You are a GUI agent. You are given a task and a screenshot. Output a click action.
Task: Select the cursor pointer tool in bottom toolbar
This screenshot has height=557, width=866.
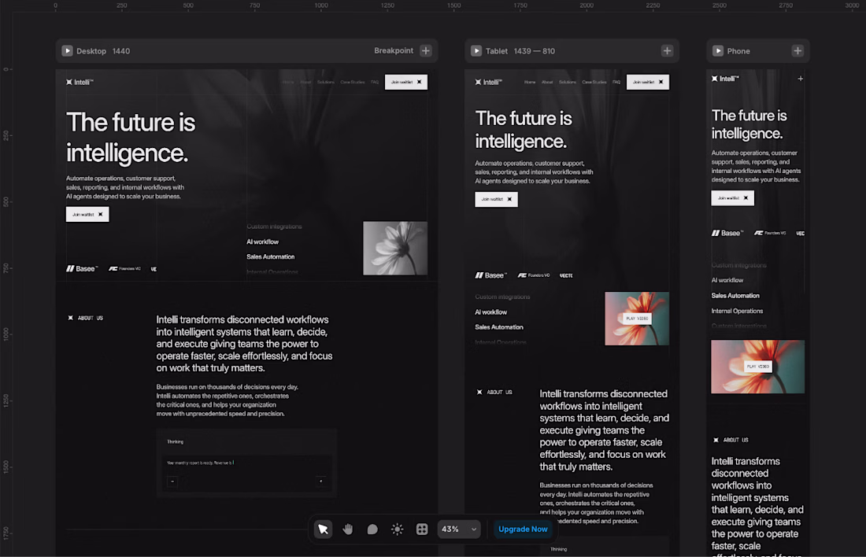pos(323,529)
